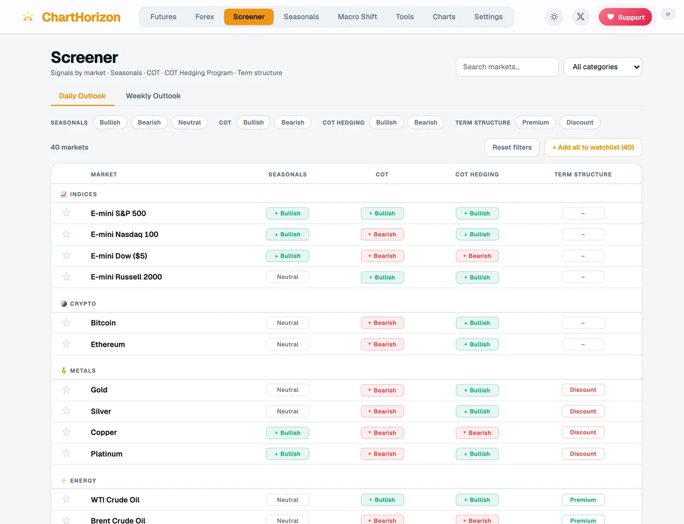Open the All categories dropdown

click(603, 67)
